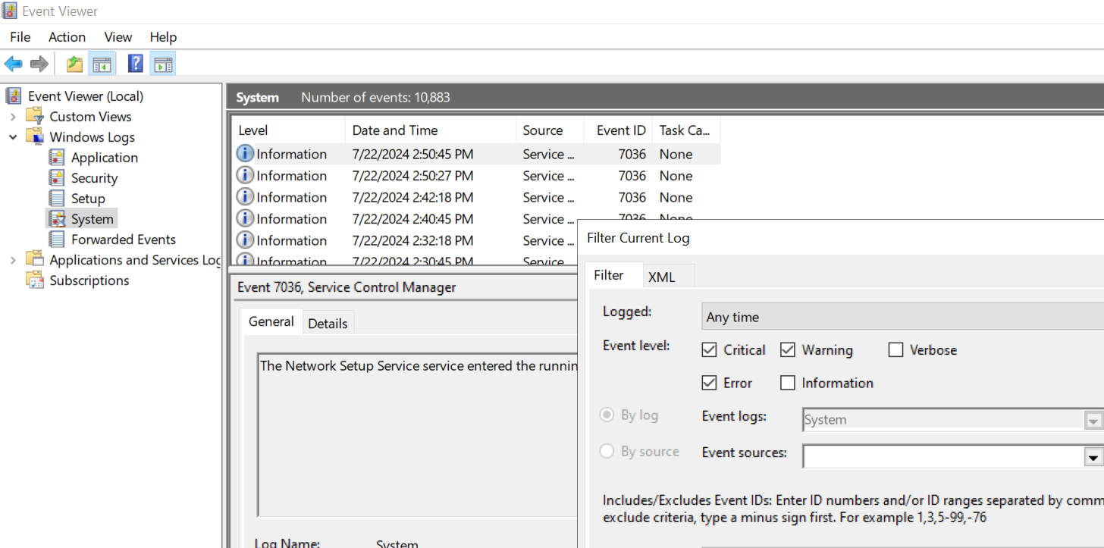Check the Verbose event level checkbox
The height and width of the screenshot is (548, 1104).
(896, 350)
